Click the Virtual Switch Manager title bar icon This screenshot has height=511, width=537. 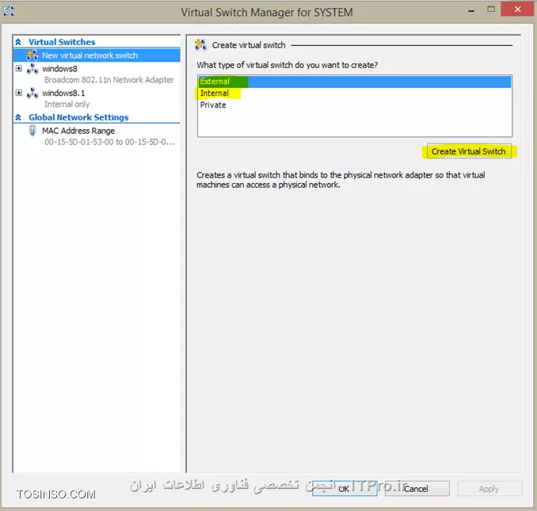click(9, 11)
